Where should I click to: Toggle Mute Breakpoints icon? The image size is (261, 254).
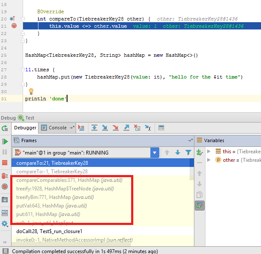5,187
